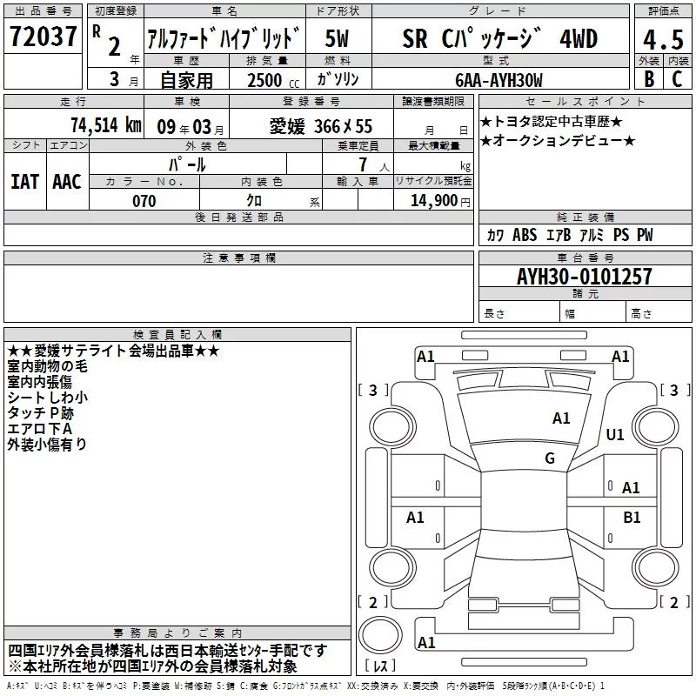The height and width of the screenshot is (696, 696).
Task: Click the exterior grade B cell
Action: (x=649, y=79)
